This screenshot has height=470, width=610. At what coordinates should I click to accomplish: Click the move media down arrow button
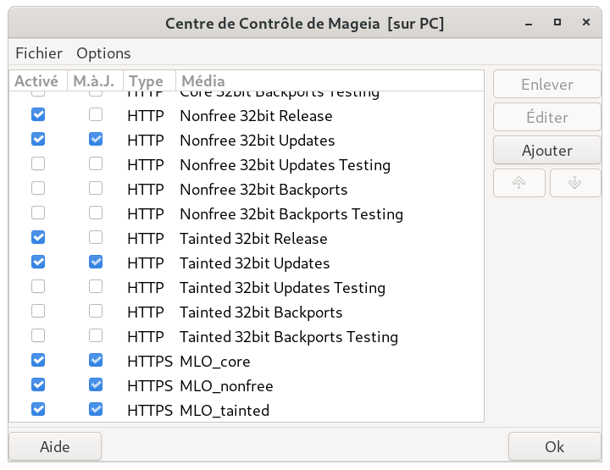point(575,183)
